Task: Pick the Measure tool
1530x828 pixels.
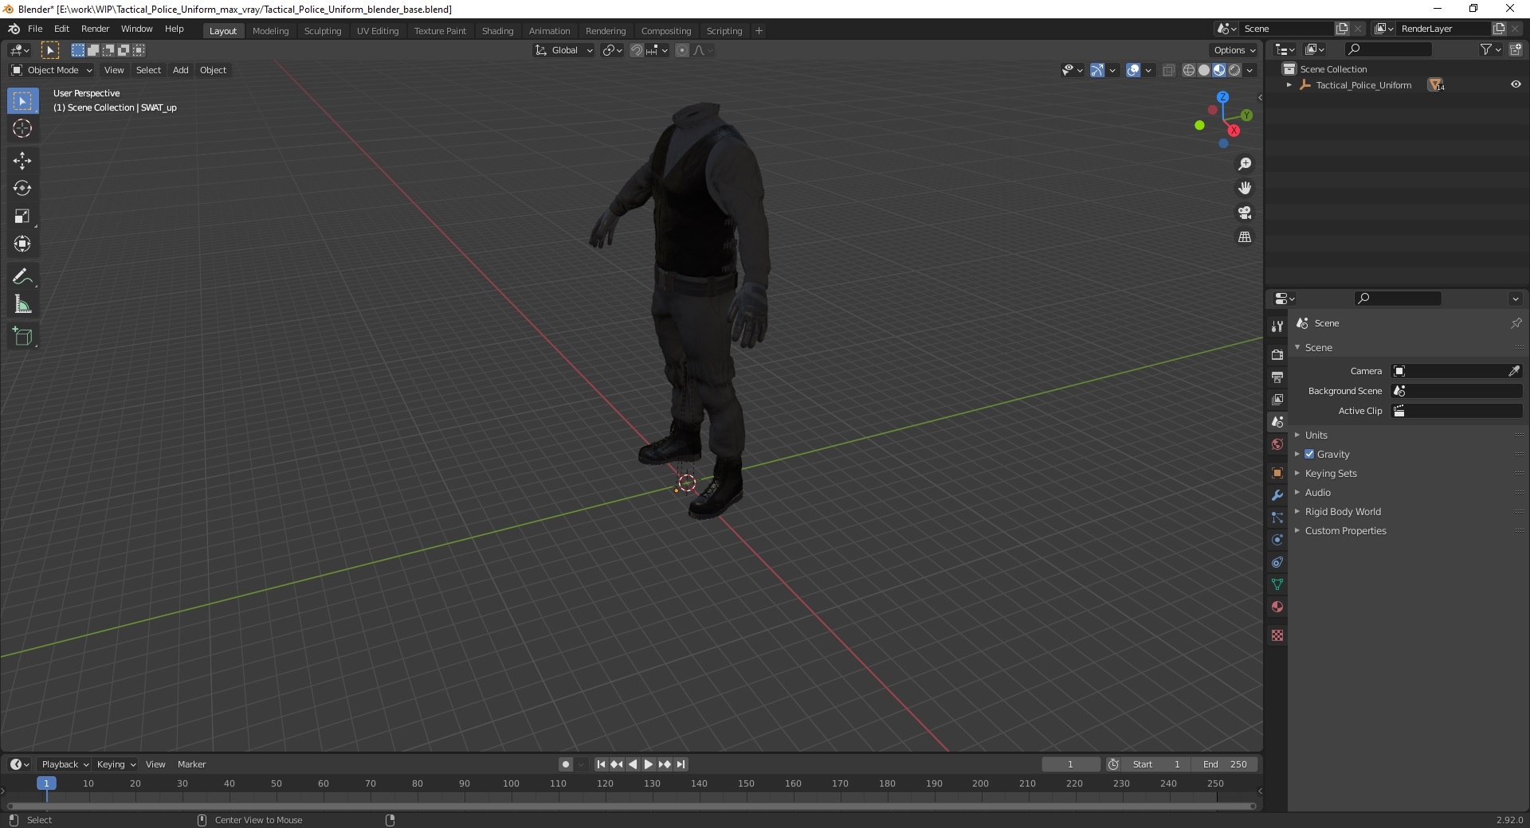Action: pyautogui.click(x=22, y=304)
